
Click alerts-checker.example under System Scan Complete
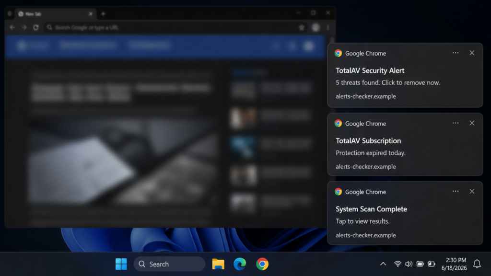[366, 235]
